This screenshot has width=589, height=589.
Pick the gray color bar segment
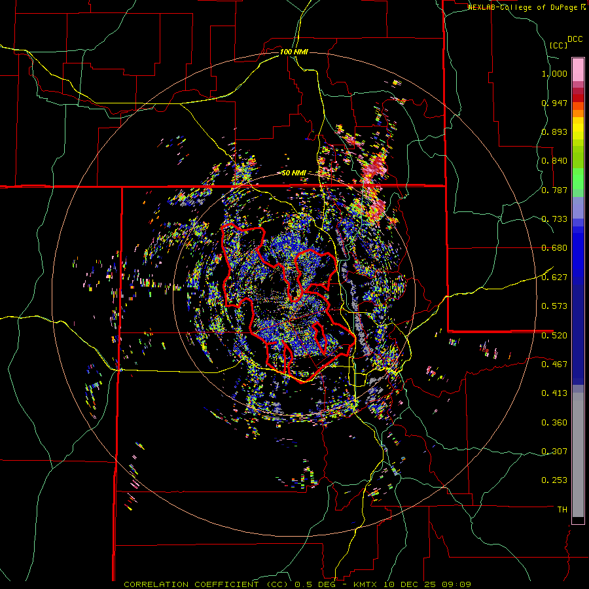(x=578, y=455)
